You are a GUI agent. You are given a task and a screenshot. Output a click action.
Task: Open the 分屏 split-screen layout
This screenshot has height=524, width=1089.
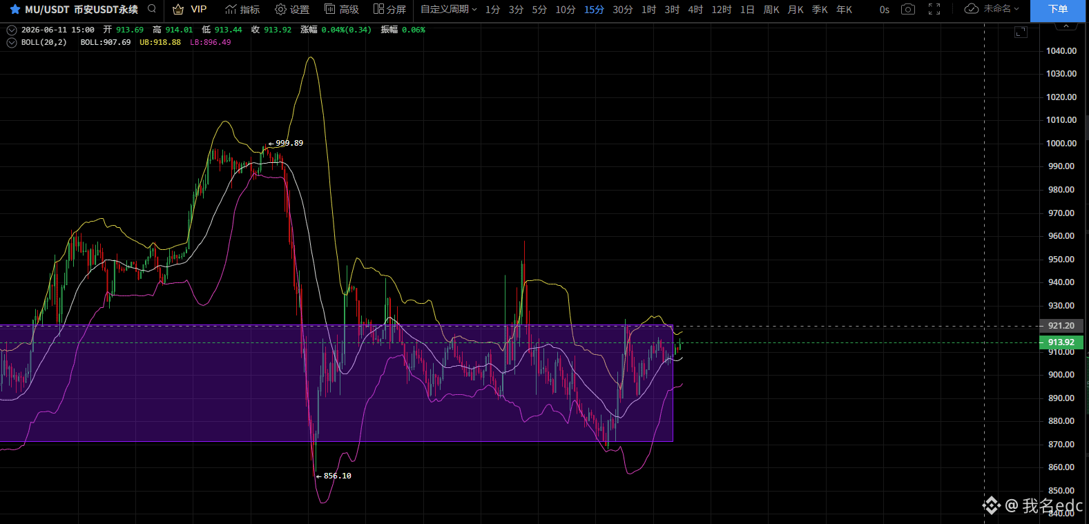pyautogui.click(x=389, y=9)
